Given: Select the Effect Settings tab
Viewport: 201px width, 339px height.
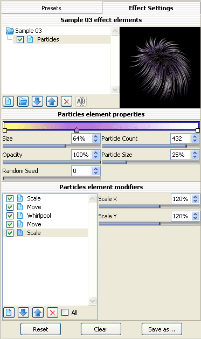Looking at the screenshot, I should (x=151, y=8).
